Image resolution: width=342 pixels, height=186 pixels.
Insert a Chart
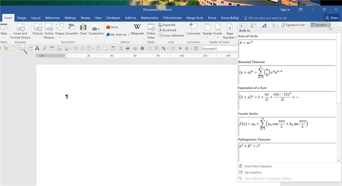click(83, 29)
